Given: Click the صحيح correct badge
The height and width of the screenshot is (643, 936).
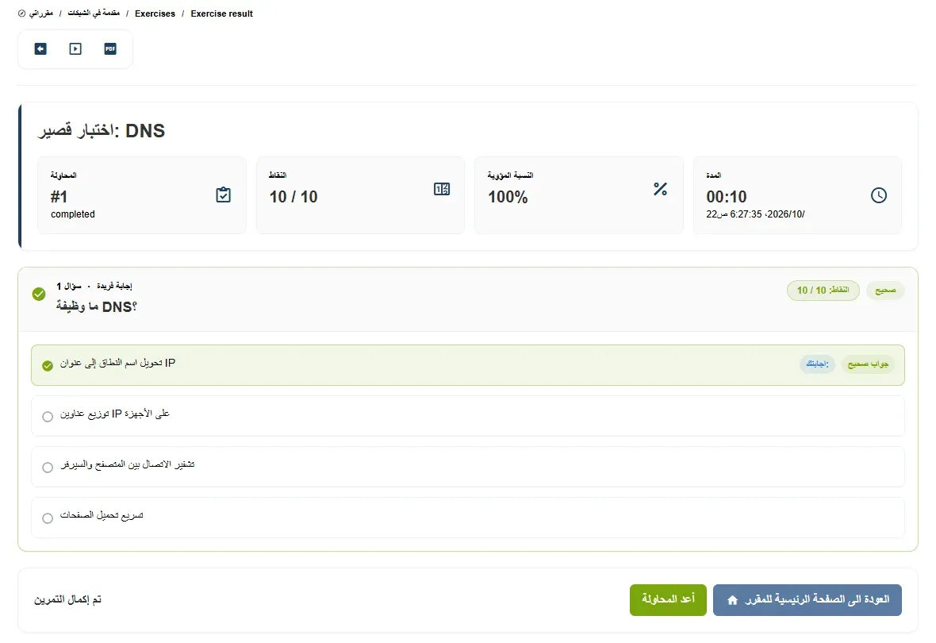Looking at the screenshot, I should pyautogui.click(x=885, y=291).
